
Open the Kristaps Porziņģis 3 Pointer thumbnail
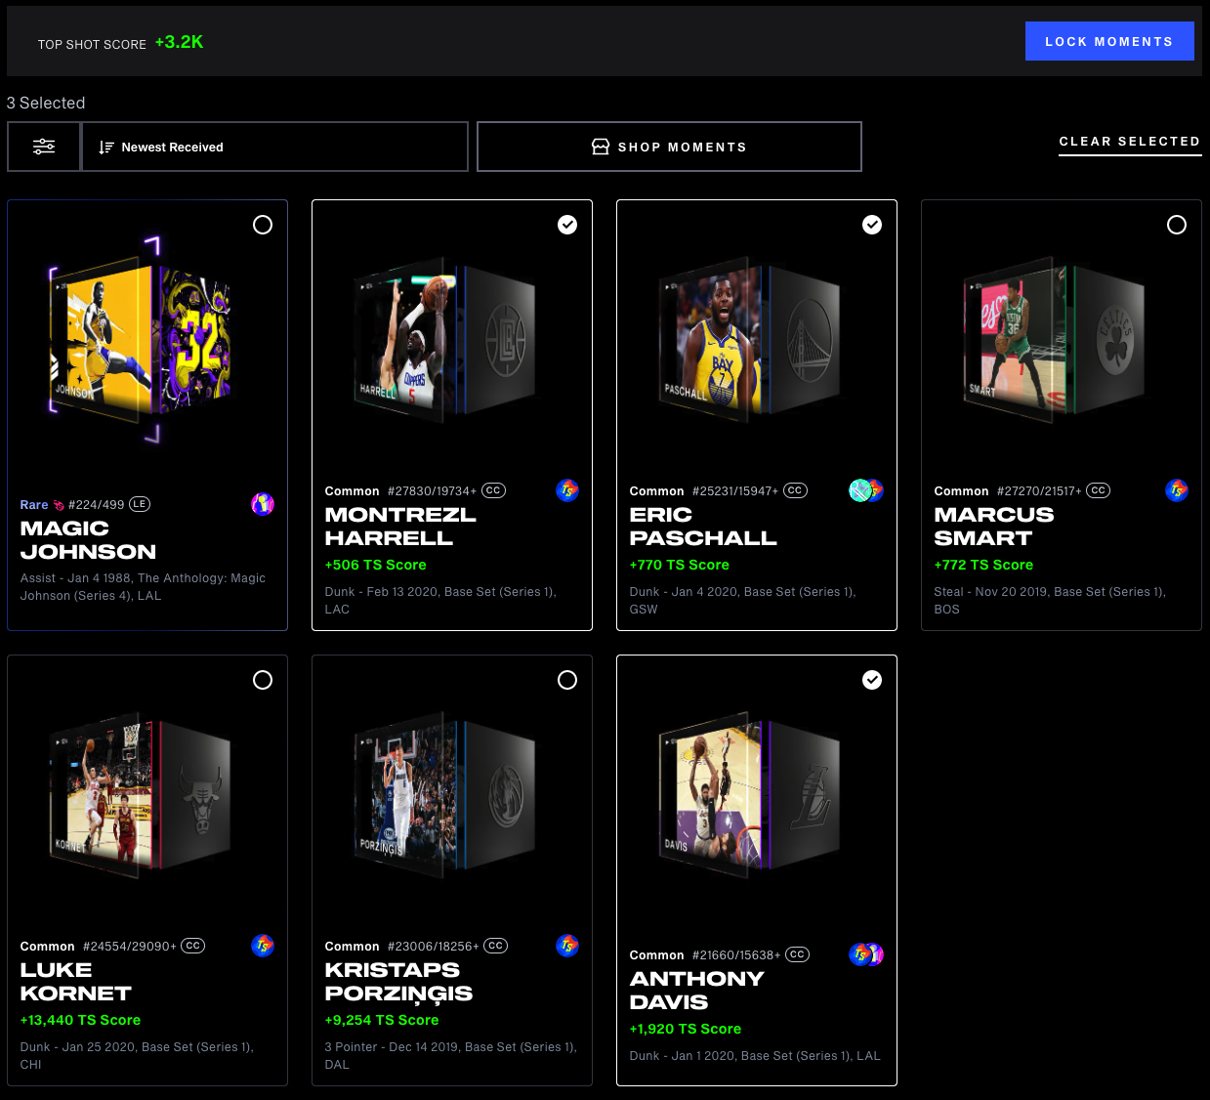pos(445,794)
